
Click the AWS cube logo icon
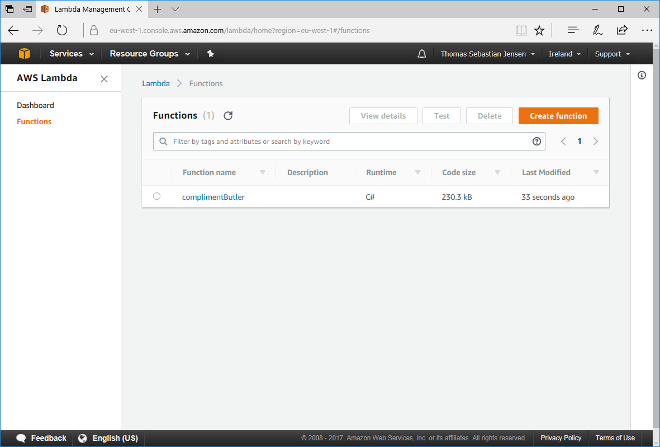[x=24, y=54]
